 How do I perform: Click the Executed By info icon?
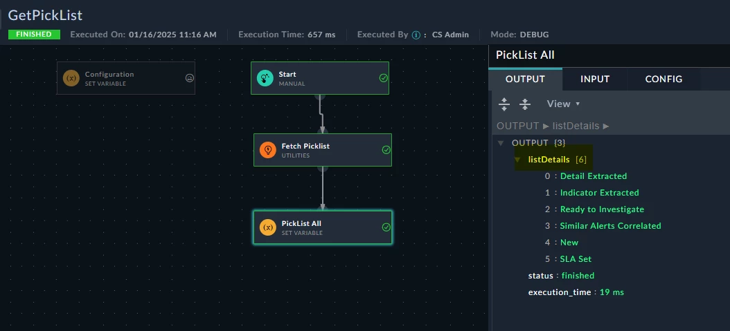[416, 35]
